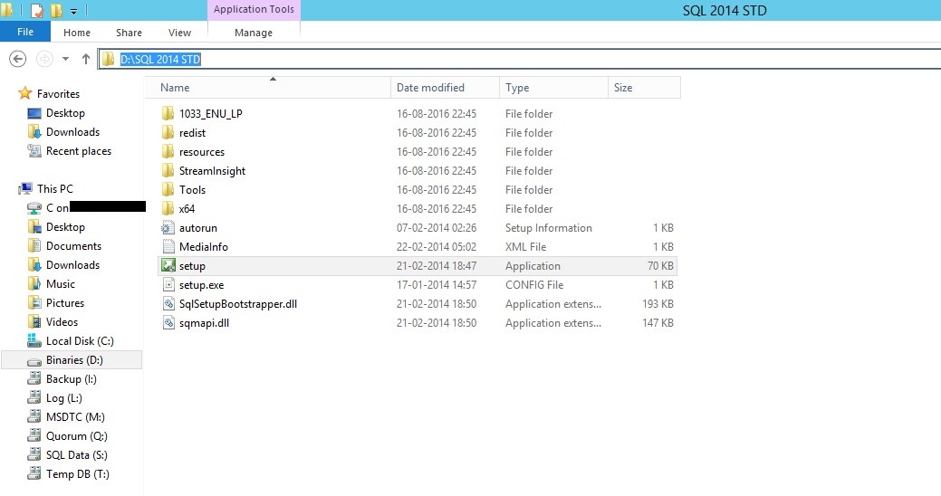Screen dimensions: 941x496
Task: Select the 1033_ENU_LP folder icon
Action: [168, 113]
